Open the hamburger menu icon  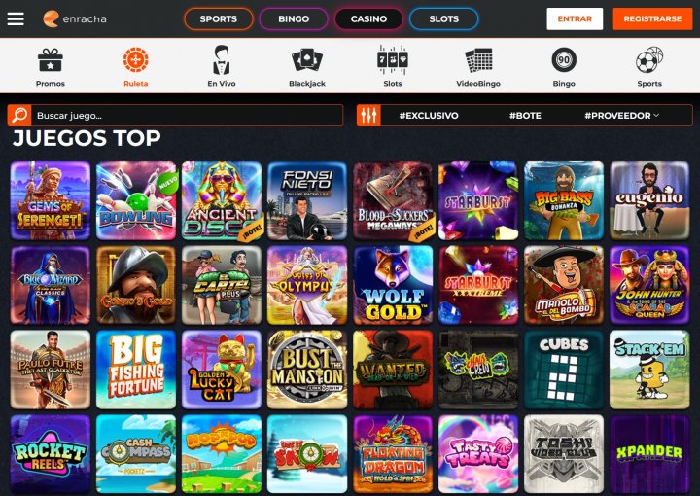coord(16,18)
